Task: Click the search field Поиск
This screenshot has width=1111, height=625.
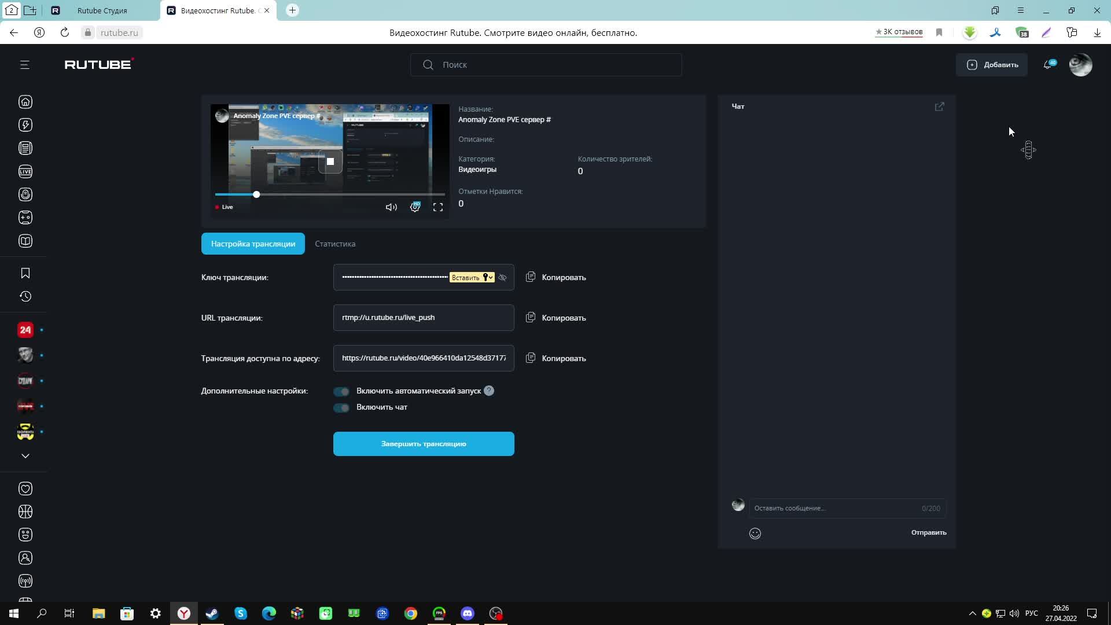Action: pos(546,65)
